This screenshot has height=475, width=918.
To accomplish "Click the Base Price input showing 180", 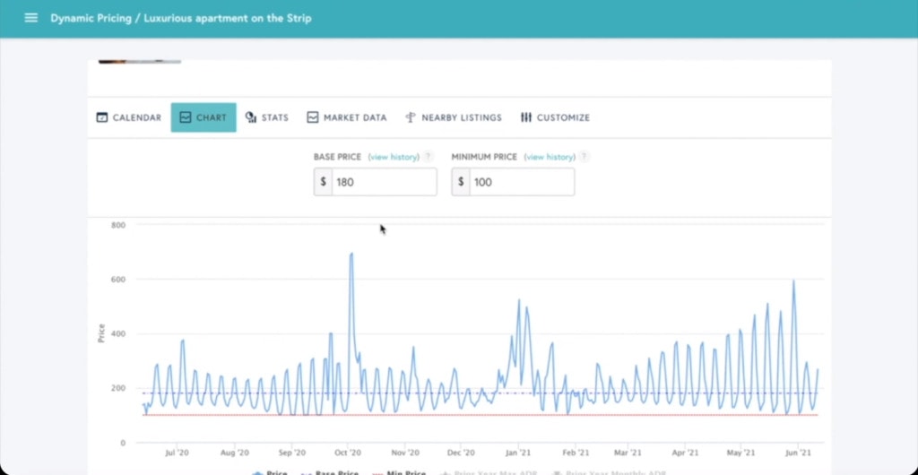I will pyautogui.click(x=384, y=182).
